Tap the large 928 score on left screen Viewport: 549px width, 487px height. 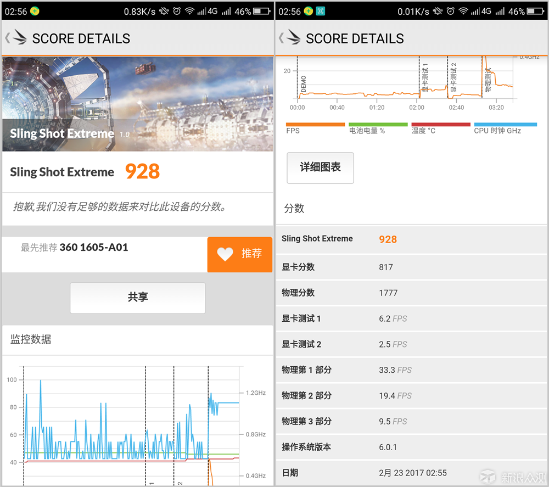tap(143, 171)
